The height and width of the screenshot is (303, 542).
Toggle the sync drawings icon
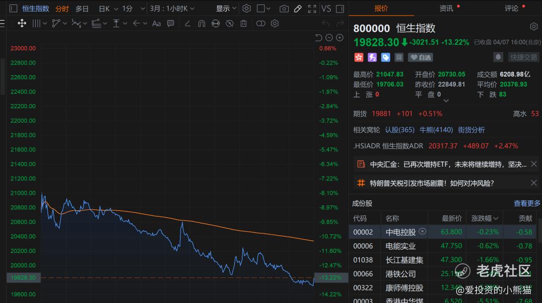click(x=215, y=24)
